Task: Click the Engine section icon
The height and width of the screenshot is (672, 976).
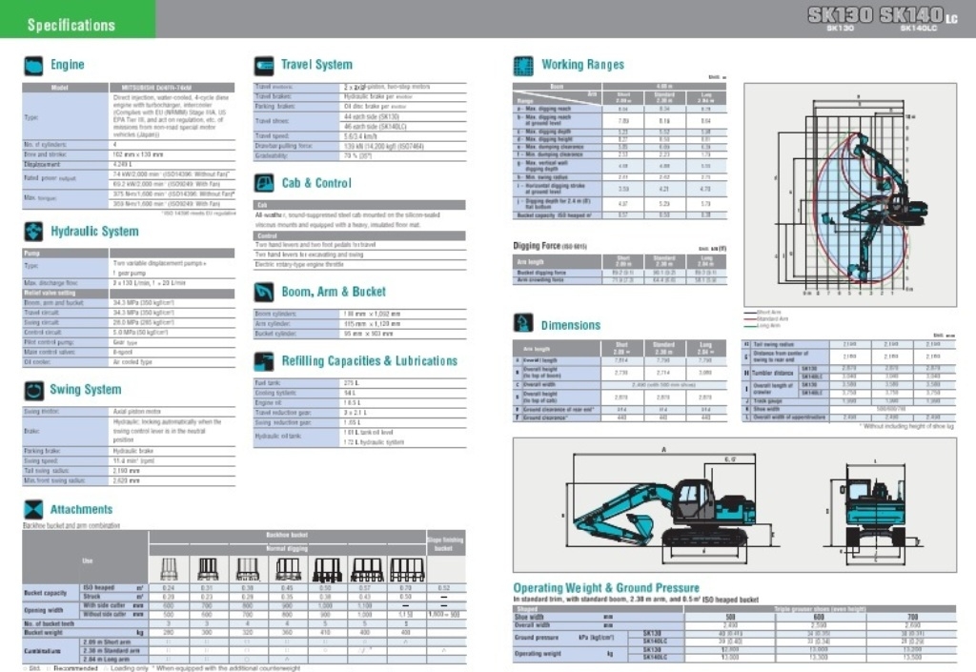Action: 33,66
